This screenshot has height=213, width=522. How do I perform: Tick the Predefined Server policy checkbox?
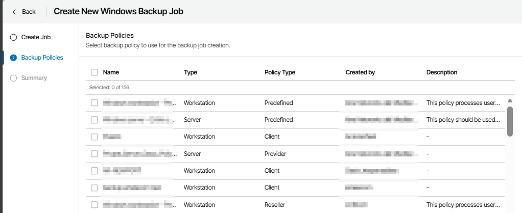94,120
